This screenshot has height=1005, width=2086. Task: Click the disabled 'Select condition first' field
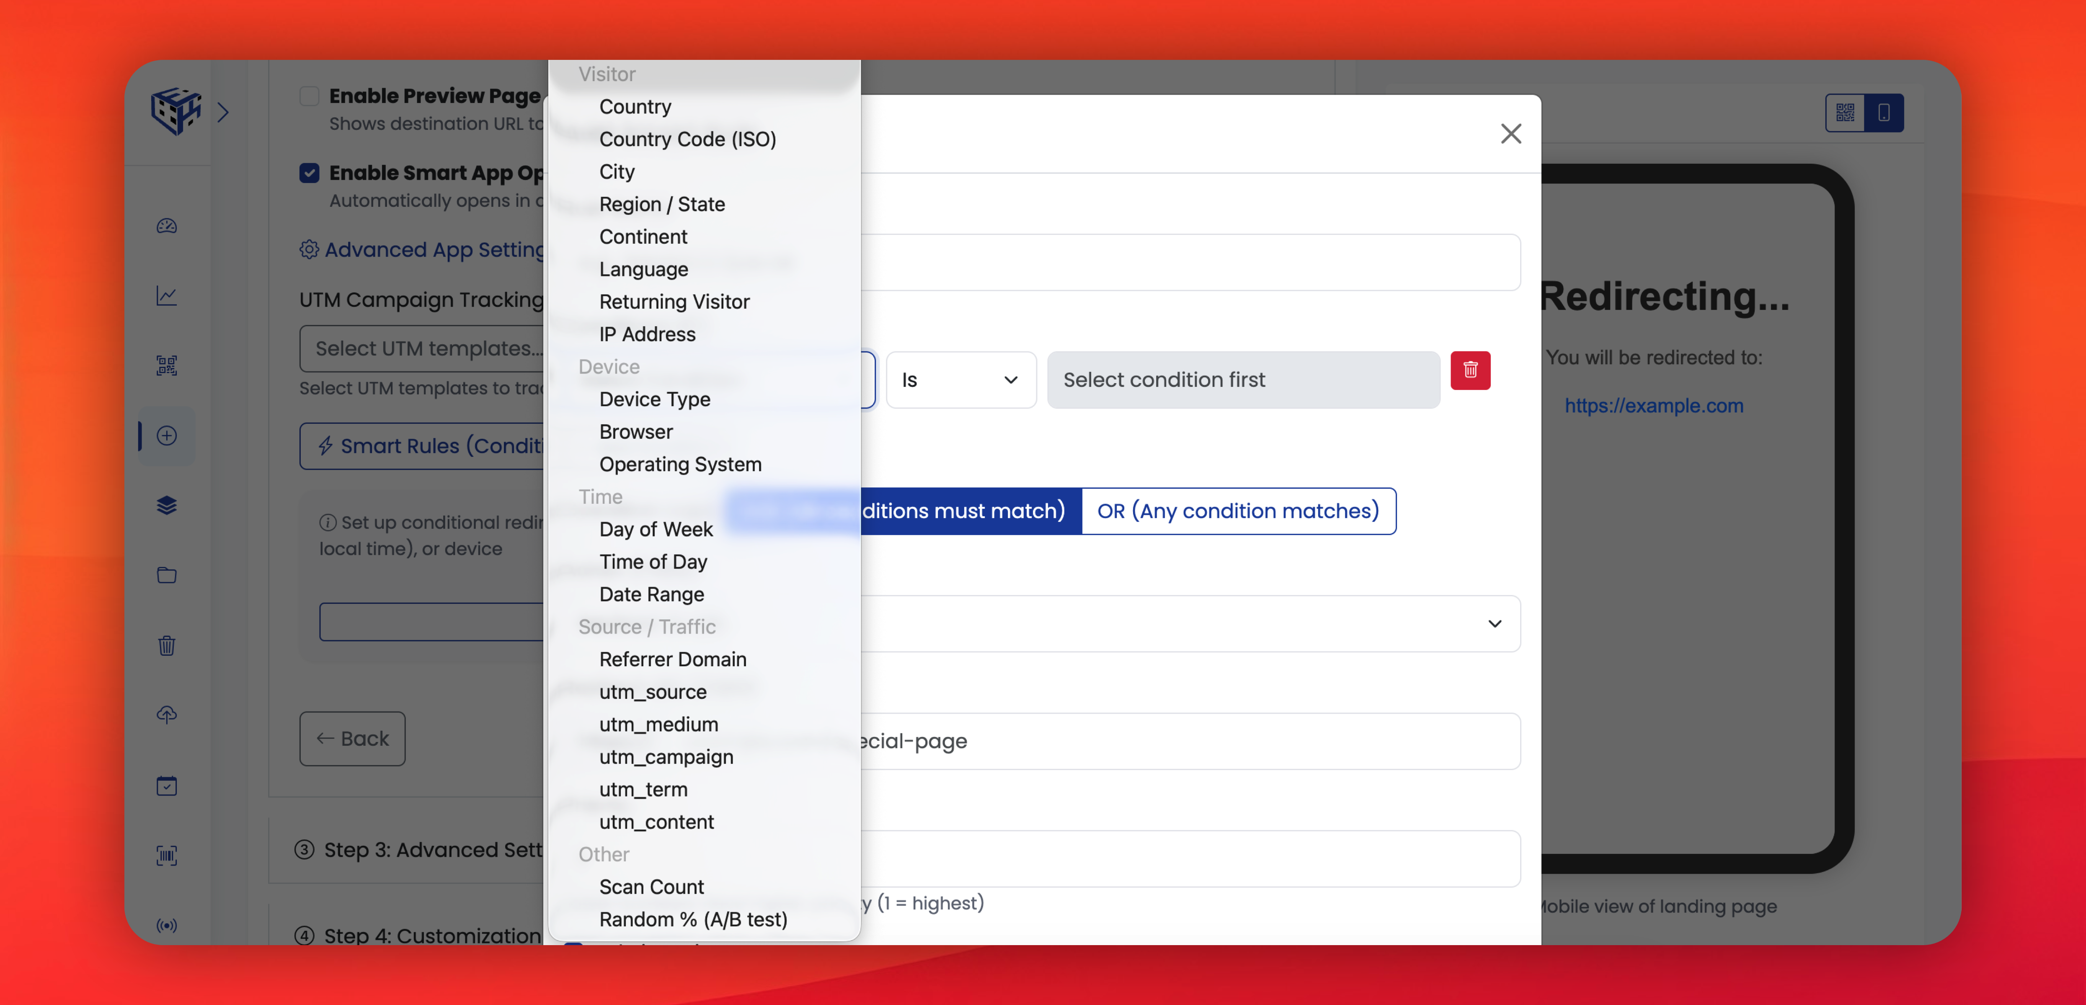[1243, 380]
